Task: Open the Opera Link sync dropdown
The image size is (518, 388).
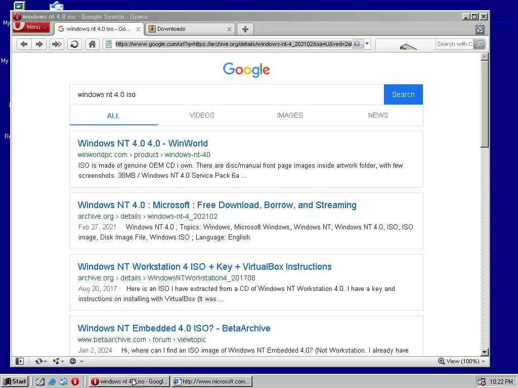Action: coord(40,361)
